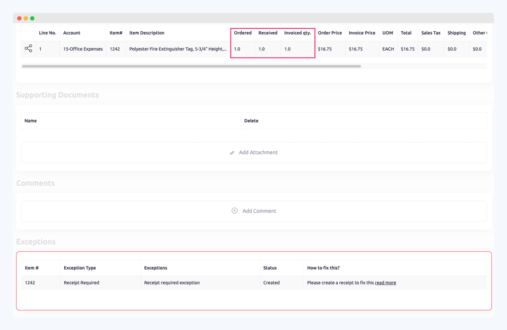Click the Add Comment button
This screenshot has height=330, width=507.
click(x=254, y=211)
